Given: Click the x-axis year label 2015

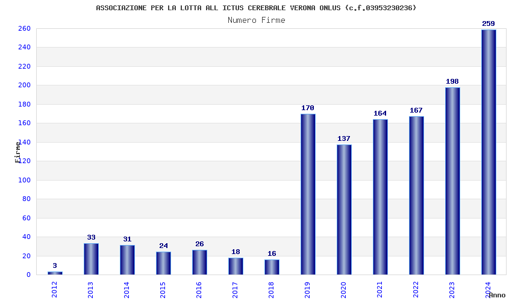Looking at the screenshot, I should (163, 290).
